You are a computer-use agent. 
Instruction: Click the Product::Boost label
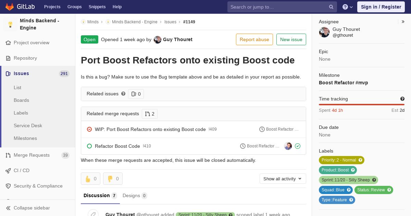(338, 170)
